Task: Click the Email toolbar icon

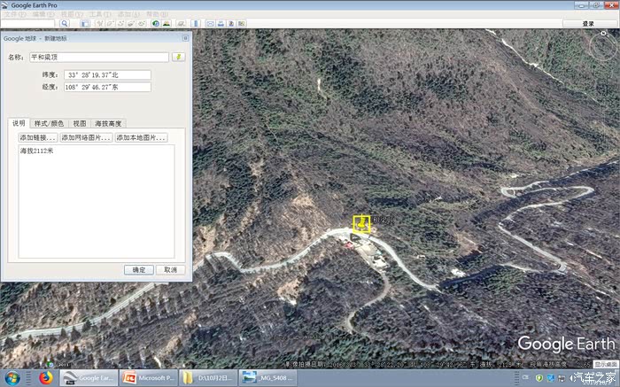Action: (x=211, y=23)
